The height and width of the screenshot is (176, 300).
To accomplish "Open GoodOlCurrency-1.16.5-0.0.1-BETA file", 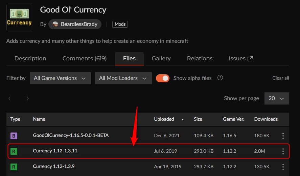I will [x=71, y=136].
